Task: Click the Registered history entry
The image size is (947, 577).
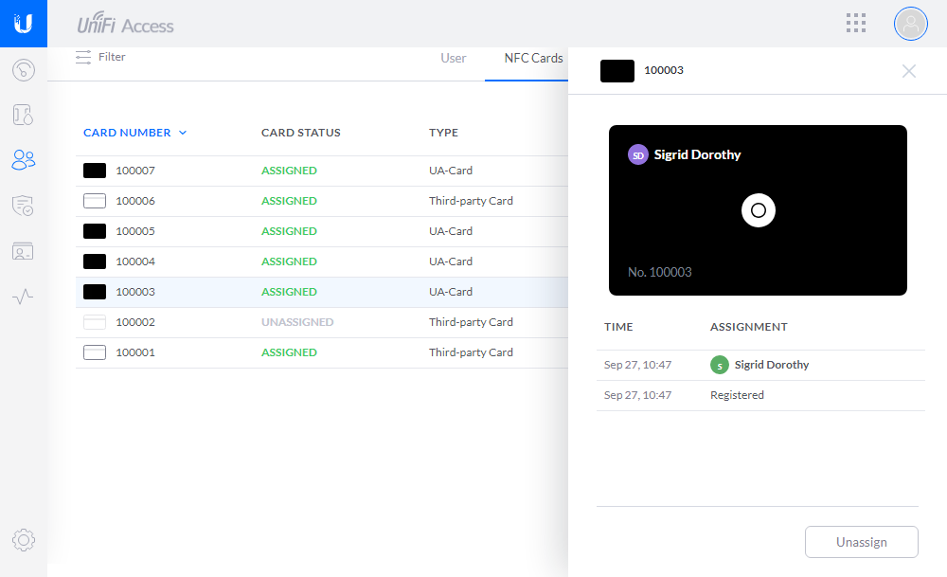Action: pyautogui.click(x=737, y=395)
